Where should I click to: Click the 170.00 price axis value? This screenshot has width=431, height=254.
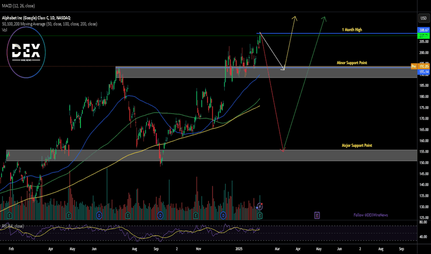(424, 119)
